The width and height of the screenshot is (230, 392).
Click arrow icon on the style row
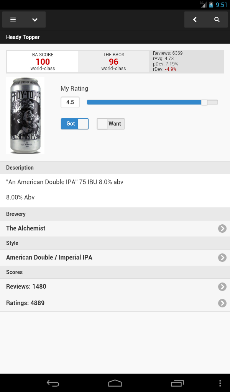222,258
